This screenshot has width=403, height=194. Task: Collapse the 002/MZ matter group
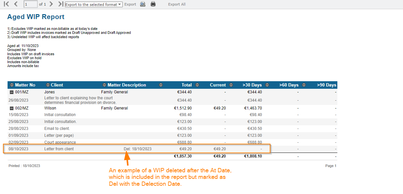12,109
